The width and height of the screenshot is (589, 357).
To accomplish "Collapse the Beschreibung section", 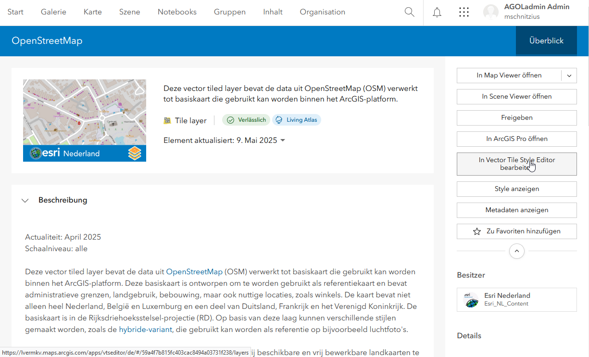I will tap(25, 201).
